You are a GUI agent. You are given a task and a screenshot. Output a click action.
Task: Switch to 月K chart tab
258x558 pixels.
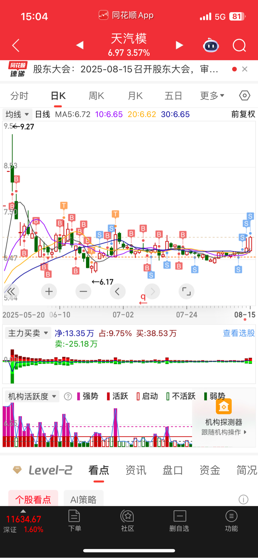(x=135, y=96)
